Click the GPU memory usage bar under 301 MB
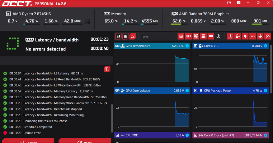The width and height of the screenshot is (273, 143). coord(260,24)
